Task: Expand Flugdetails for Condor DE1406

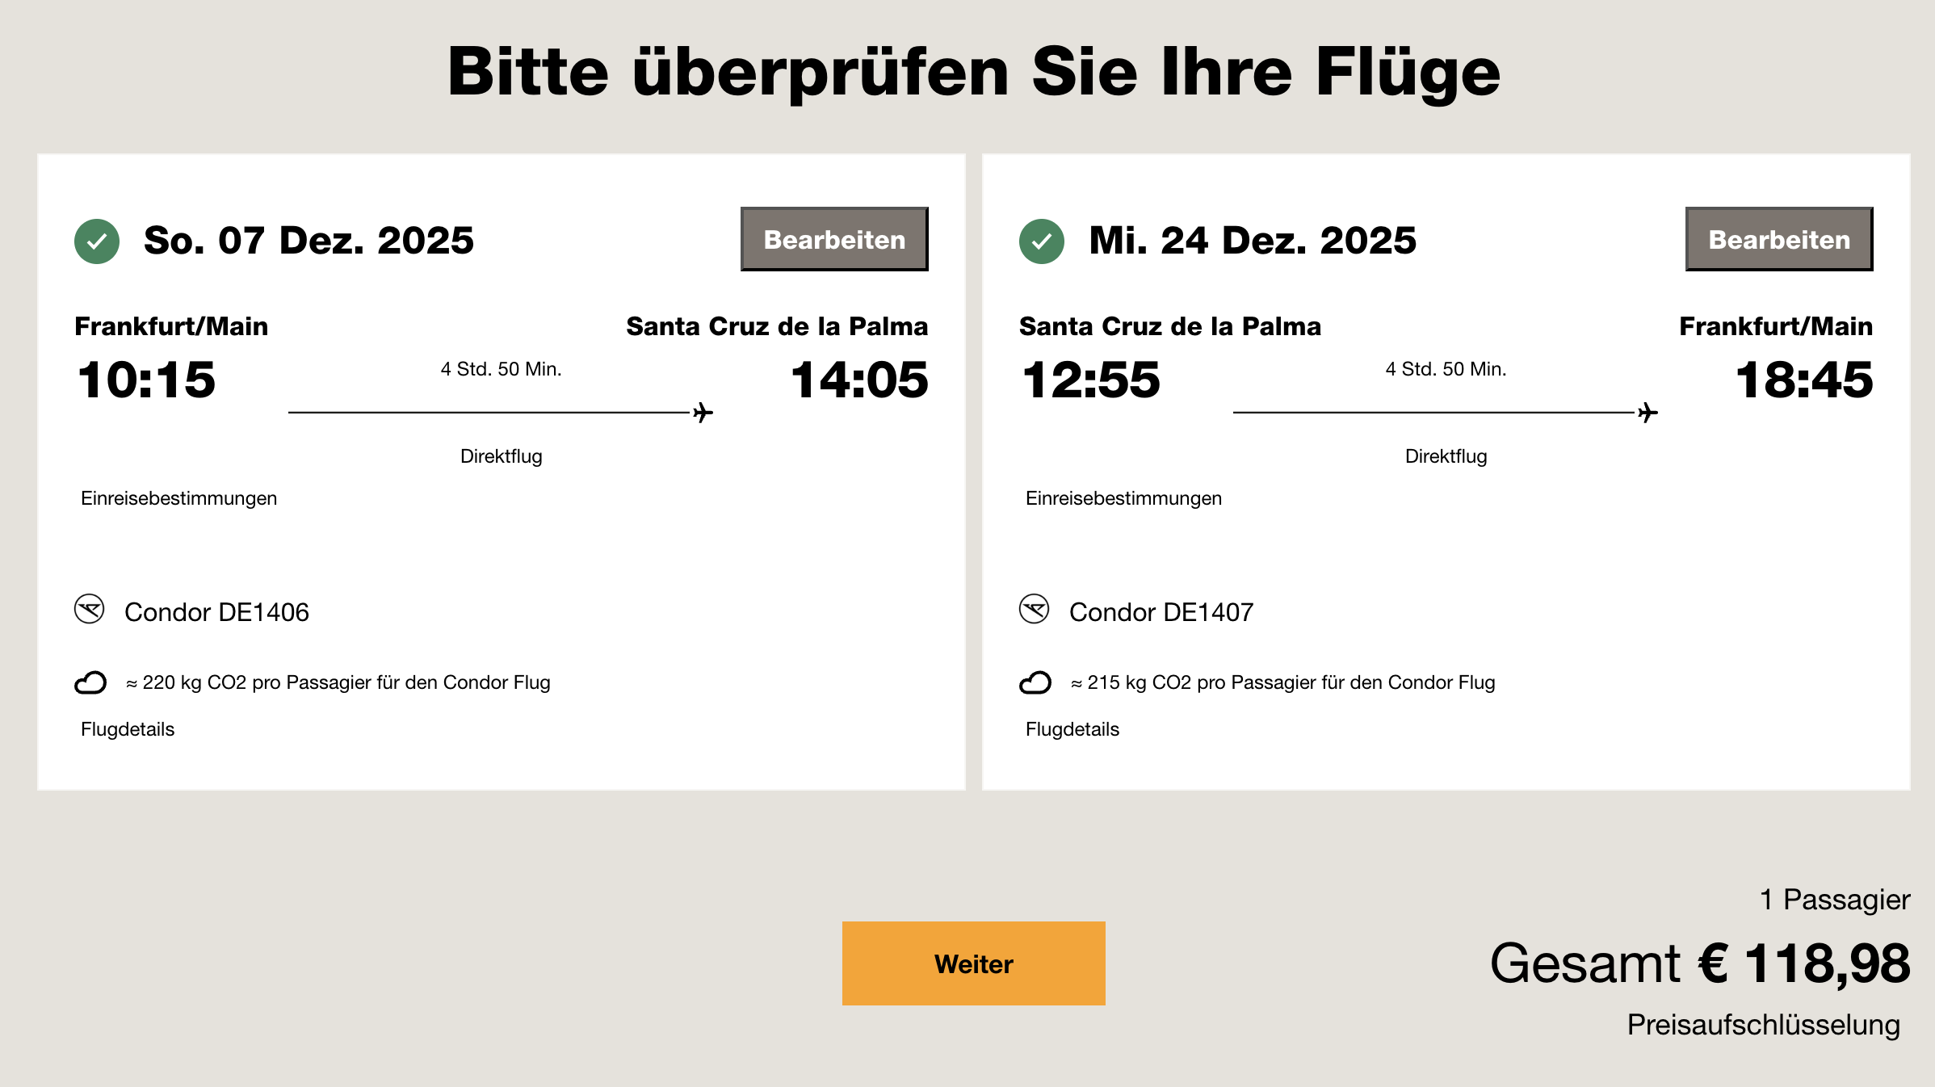Action: 128,729
